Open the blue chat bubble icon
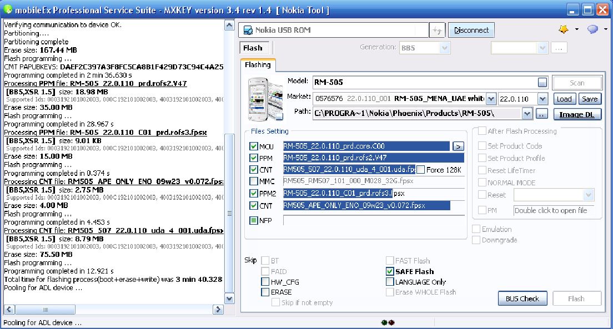 coord(592,29)
